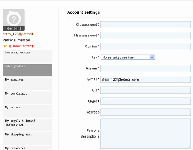This screenshot has height=150, width=193.
Task: Click the Skype input field
Action: tap(146, 101)
